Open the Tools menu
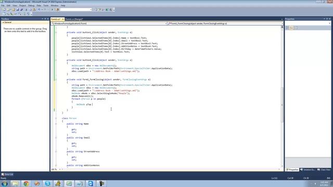 pos(46,6)
